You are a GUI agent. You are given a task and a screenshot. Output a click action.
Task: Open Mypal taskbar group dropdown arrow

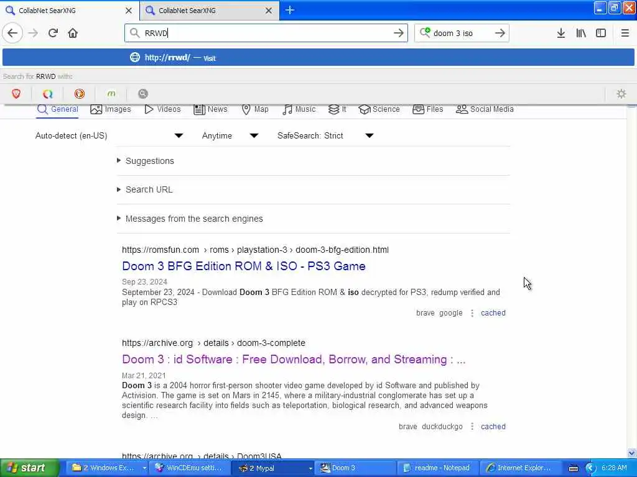310,468
